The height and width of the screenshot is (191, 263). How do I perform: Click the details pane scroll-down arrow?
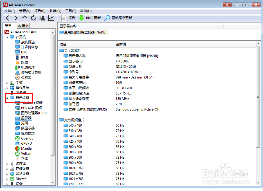(258, 183)
